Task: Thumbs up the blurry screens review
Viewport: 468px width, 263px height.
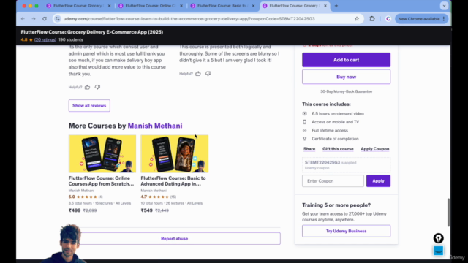Action: tap(198, 73)
